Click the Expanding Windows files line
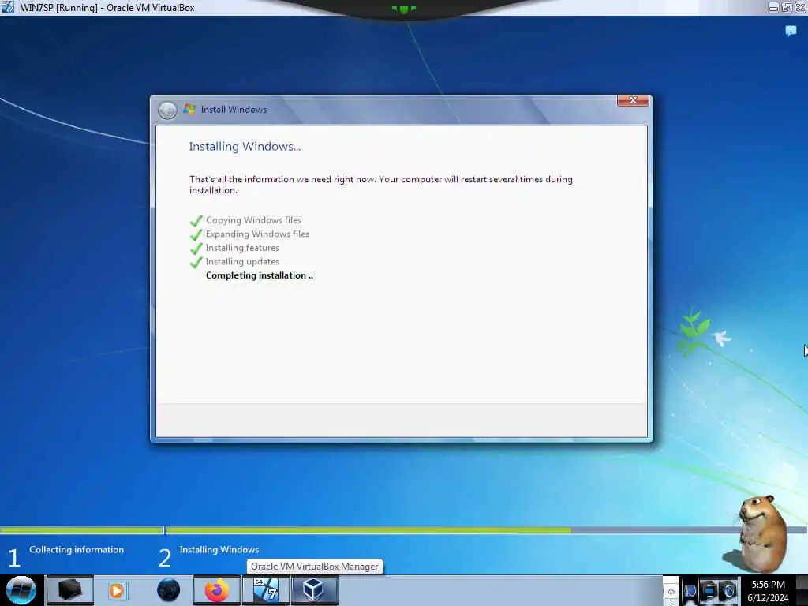The width and height of the screenshot is (808, 606). tap(257, 234)
